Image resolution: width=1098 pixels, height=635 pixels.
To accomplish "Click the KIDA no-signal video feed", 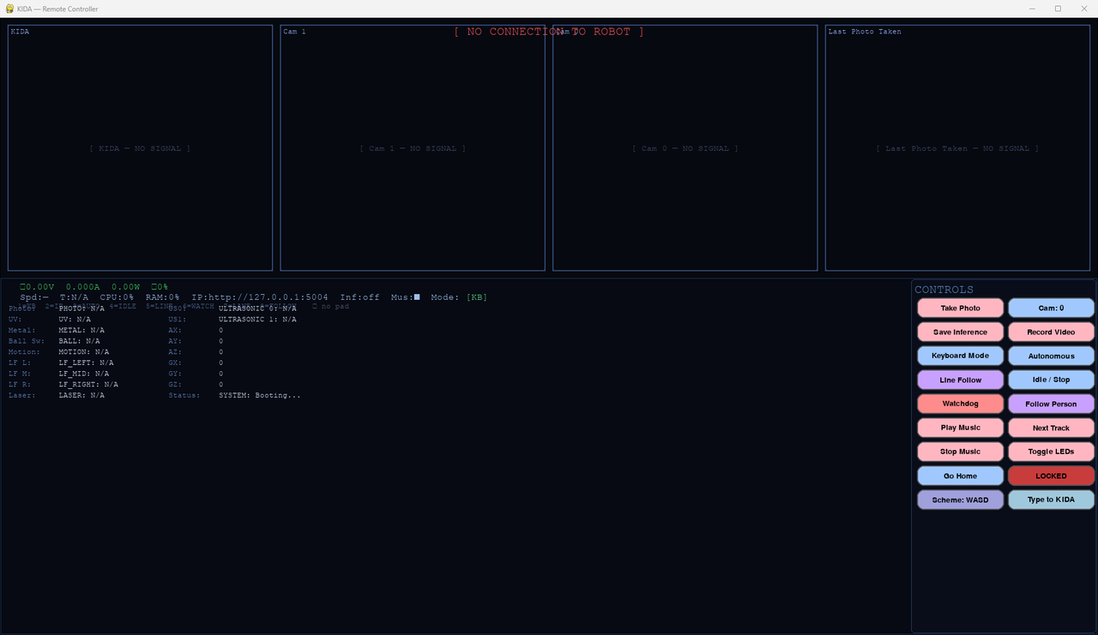I will 140,148.
